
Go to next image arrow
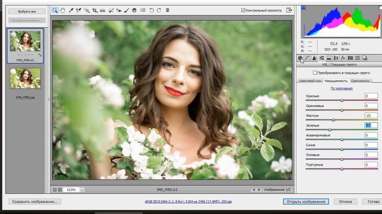(x=259, y=190)
